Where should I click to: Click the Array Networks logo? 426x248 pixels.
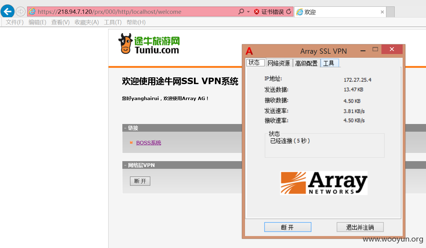tap(324, 183)
